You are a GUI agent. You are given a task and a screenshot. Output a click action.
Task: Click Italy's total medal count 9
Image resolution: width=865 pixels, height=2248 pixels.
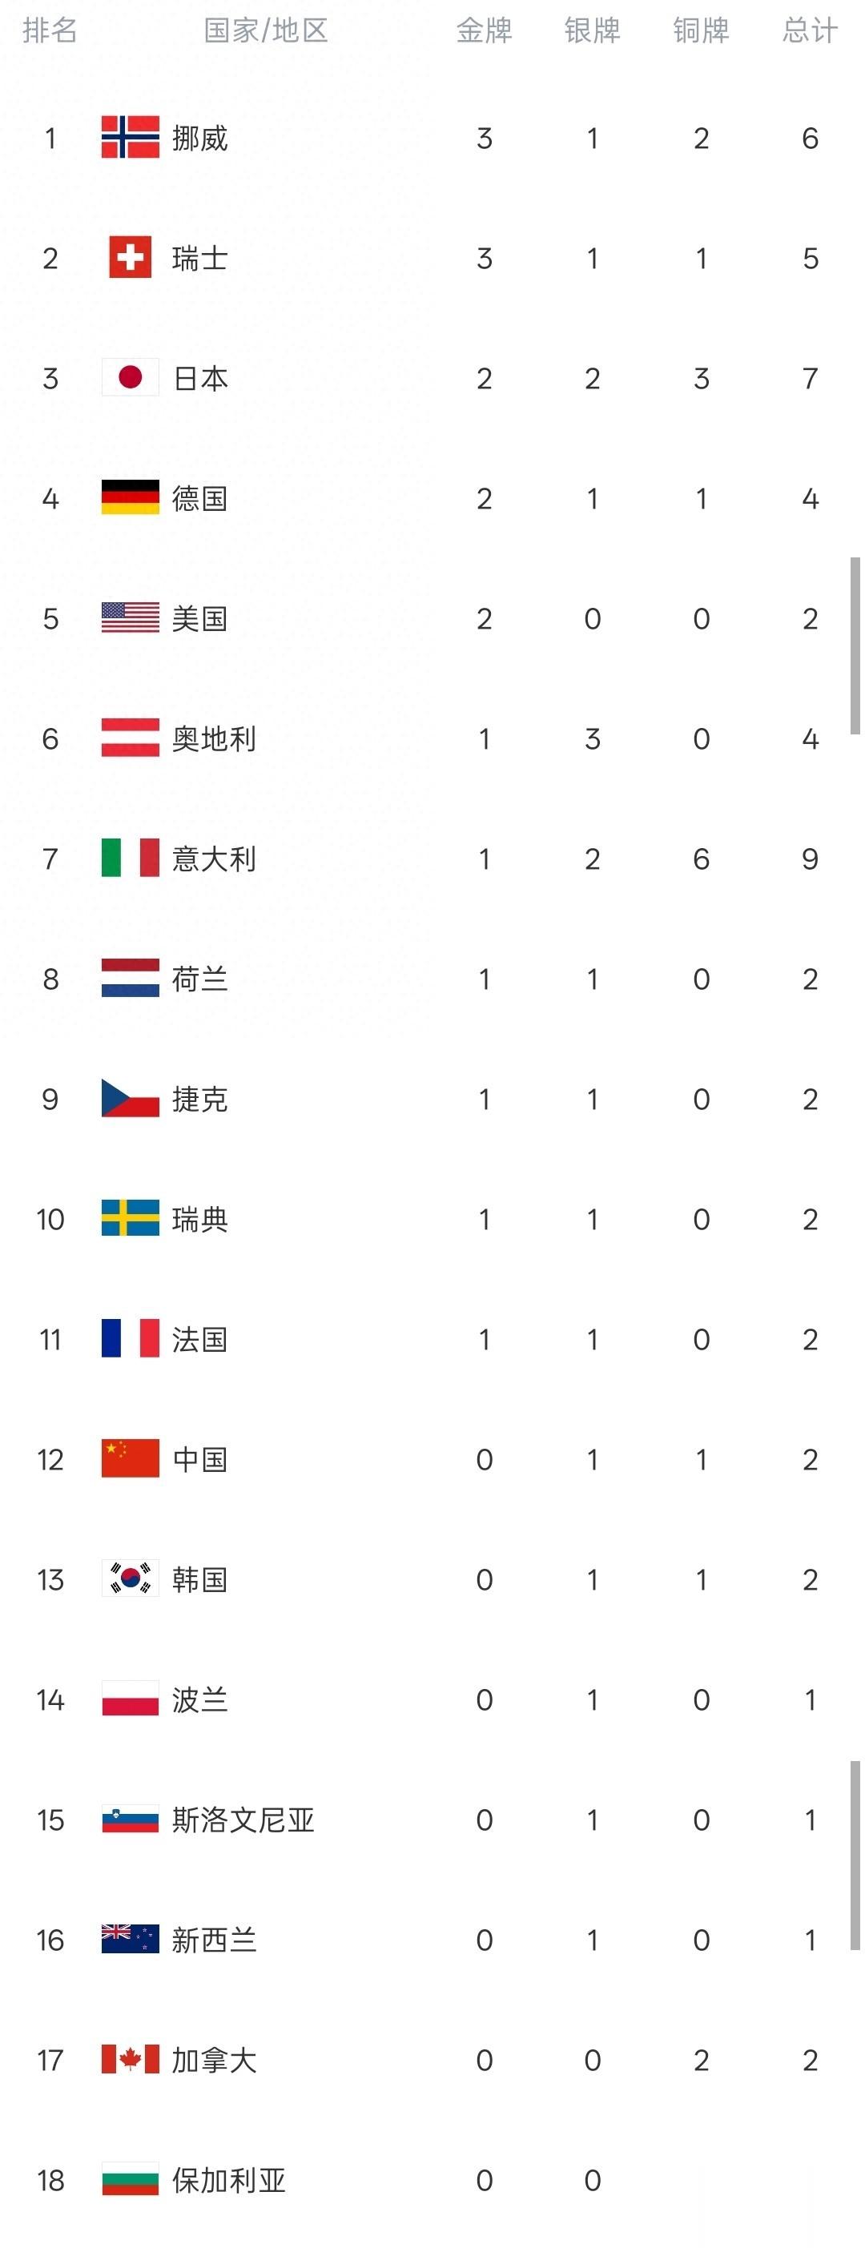click(809, 859)
